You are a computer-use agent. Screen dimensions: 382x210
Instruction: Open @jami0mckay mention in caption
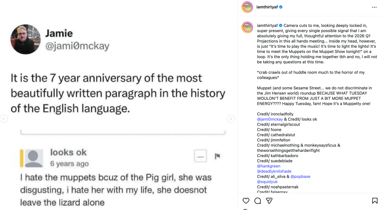coord(270,119)
